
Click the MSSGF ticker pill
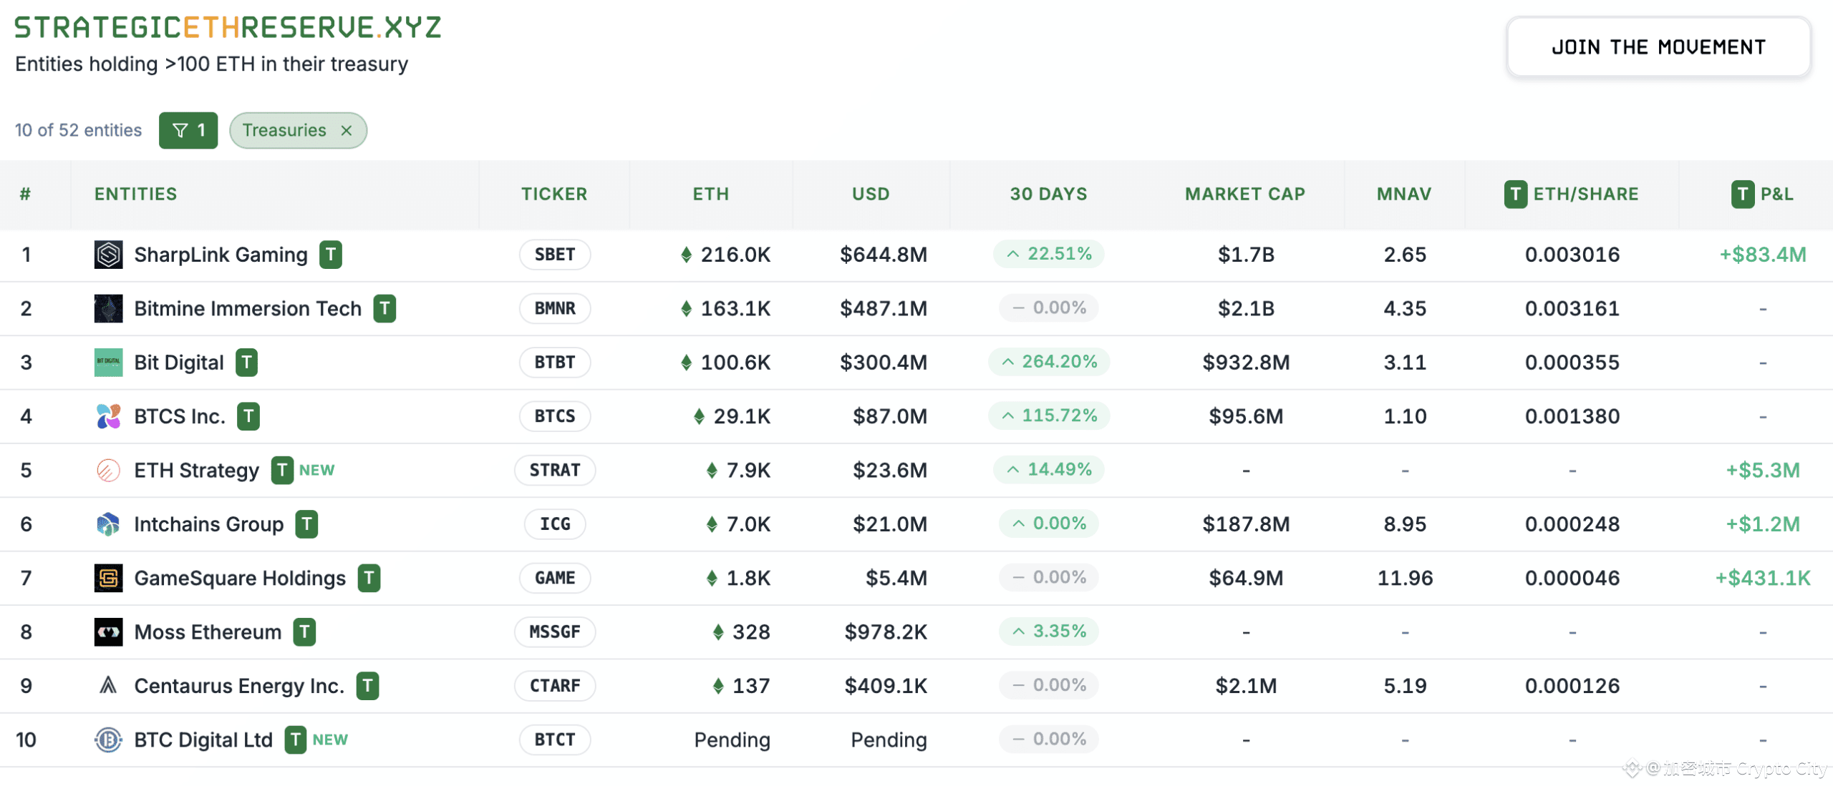(x=555, y=632)
